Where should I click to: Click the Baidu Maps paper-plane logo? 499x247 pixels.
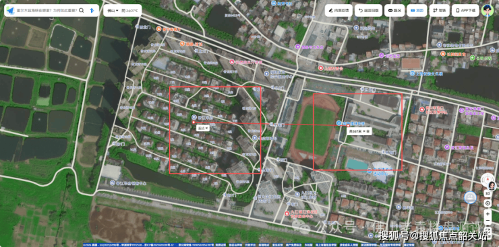(11, 11)
